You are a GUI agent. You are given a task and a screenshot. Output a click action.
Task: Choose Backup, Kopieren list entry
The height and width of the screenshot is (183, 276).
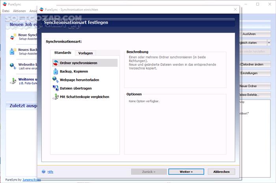point(85,71)
